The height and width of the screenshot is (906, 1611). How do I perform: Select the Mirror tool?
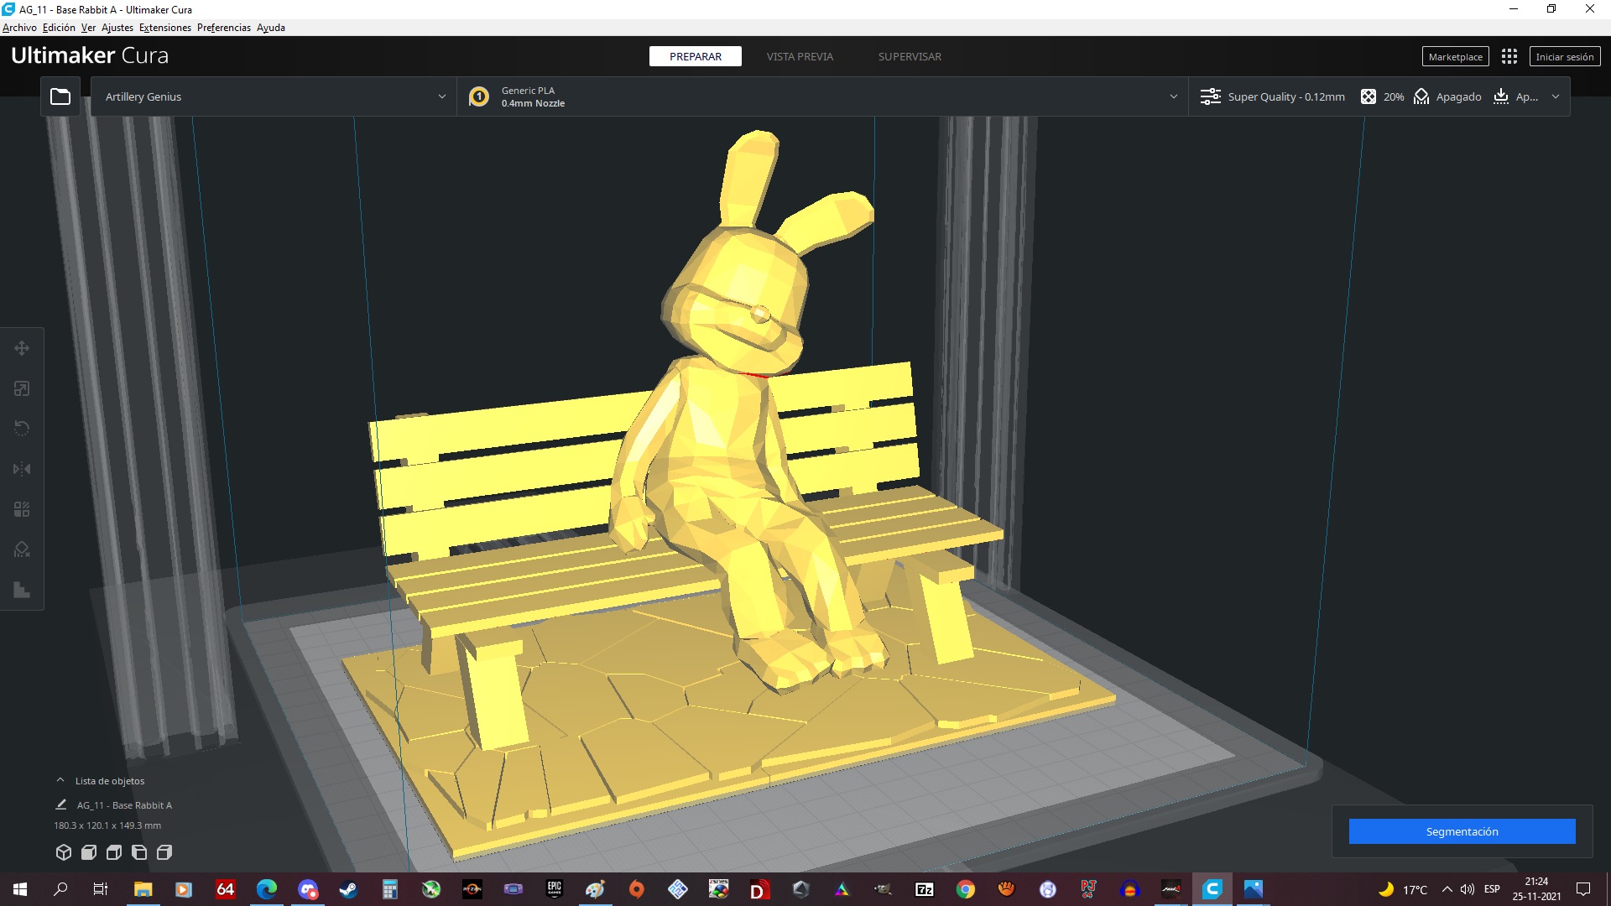[x=22, y=469]
